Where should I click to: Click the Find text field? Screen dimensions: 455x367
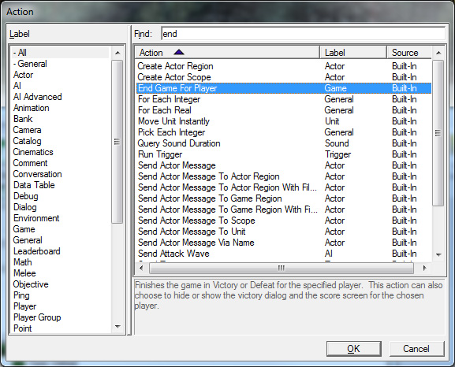tap(303, 34)
